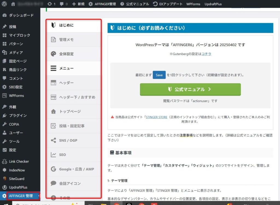Open the updates counter in the admin bar

pos(51,4)
